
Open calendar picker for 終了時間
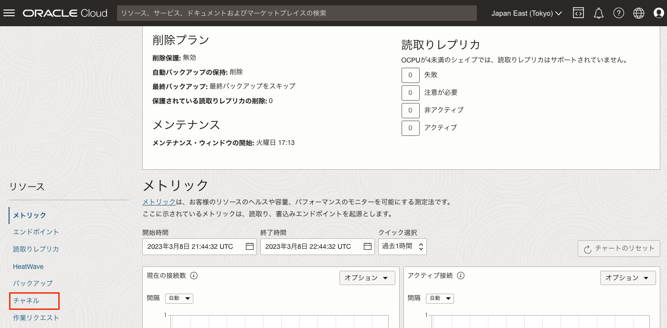click(367, 246)
